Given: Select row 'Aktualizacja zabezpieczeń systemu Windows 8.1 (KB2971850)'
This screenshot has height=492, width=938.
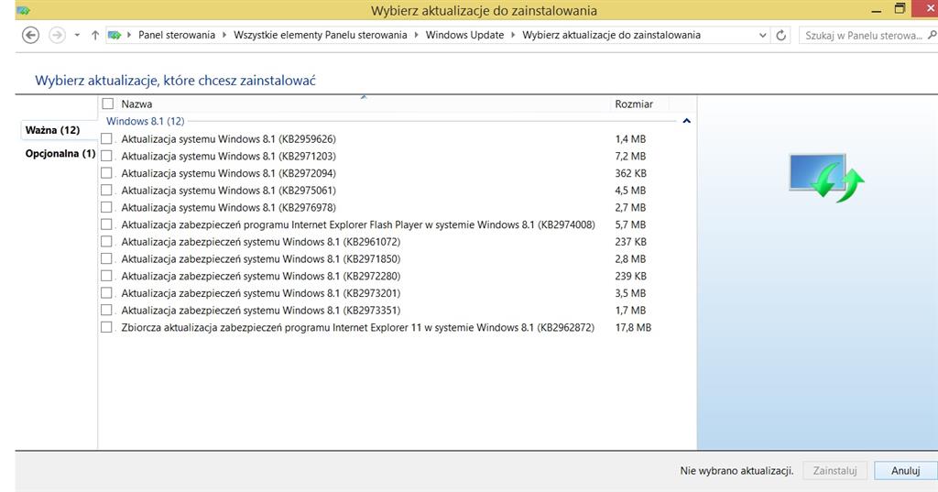Looking at the screenshot, I should [x=261, y=259].
